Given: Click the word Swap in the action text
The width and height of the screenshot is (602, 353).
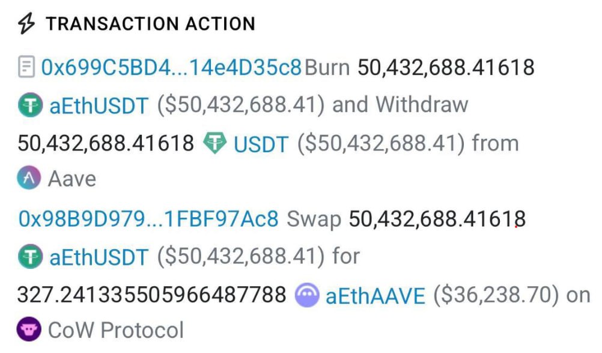Looking at the screenshot, I should coord(313,219).
